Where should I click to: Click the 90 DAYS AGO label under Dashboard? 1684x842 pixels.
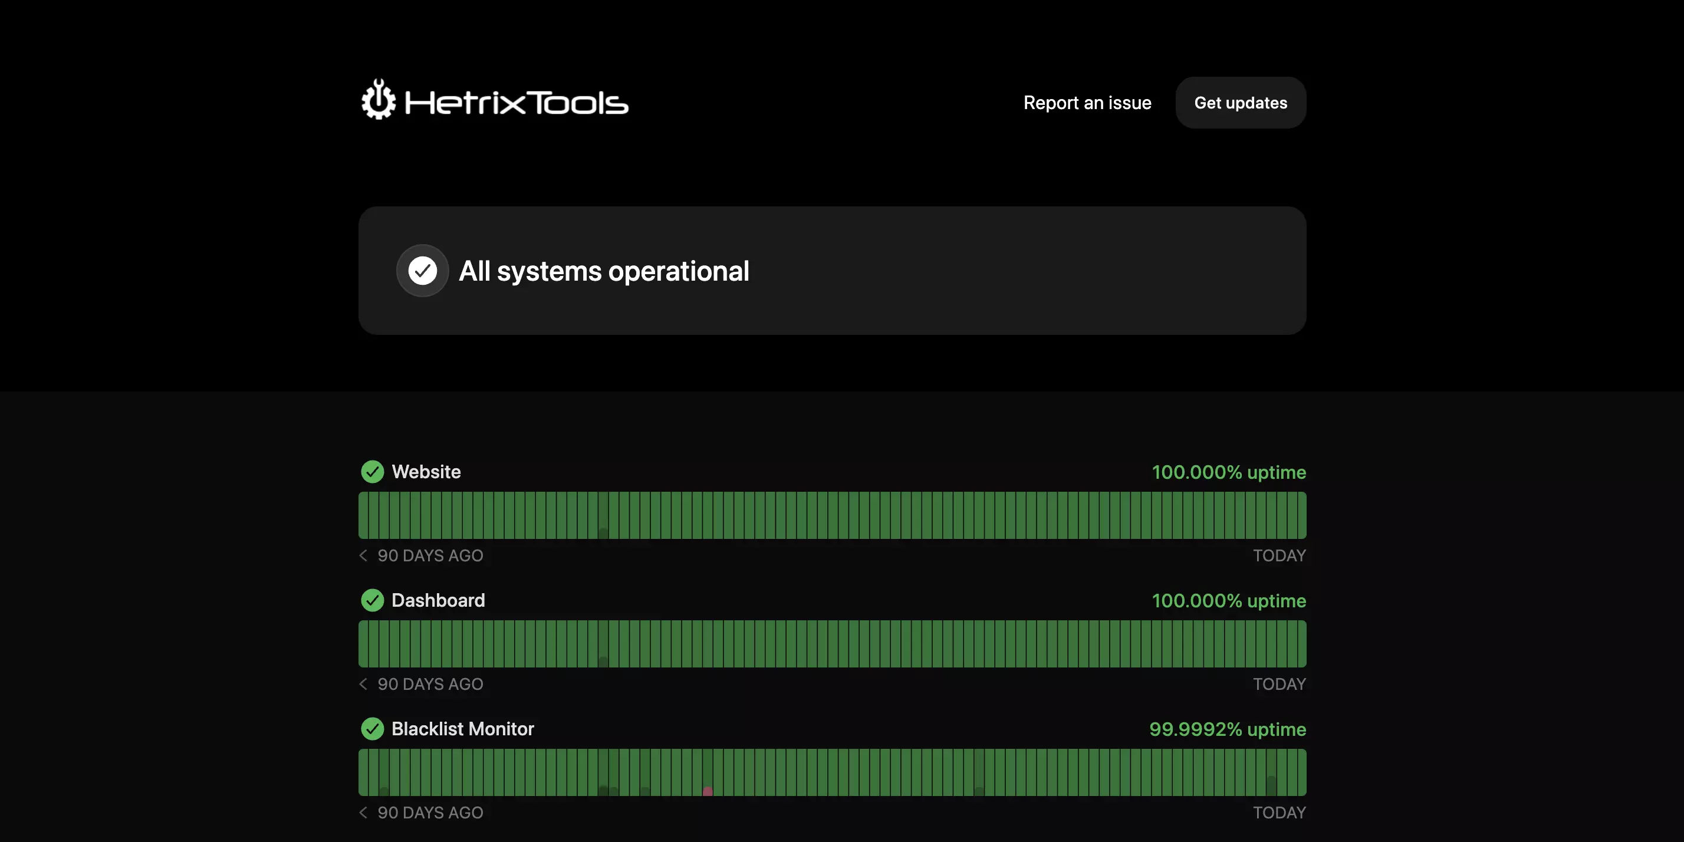tap(430, 684)
